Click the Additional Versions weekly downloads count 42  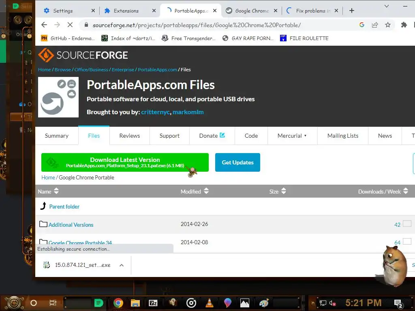coord(397,224)
